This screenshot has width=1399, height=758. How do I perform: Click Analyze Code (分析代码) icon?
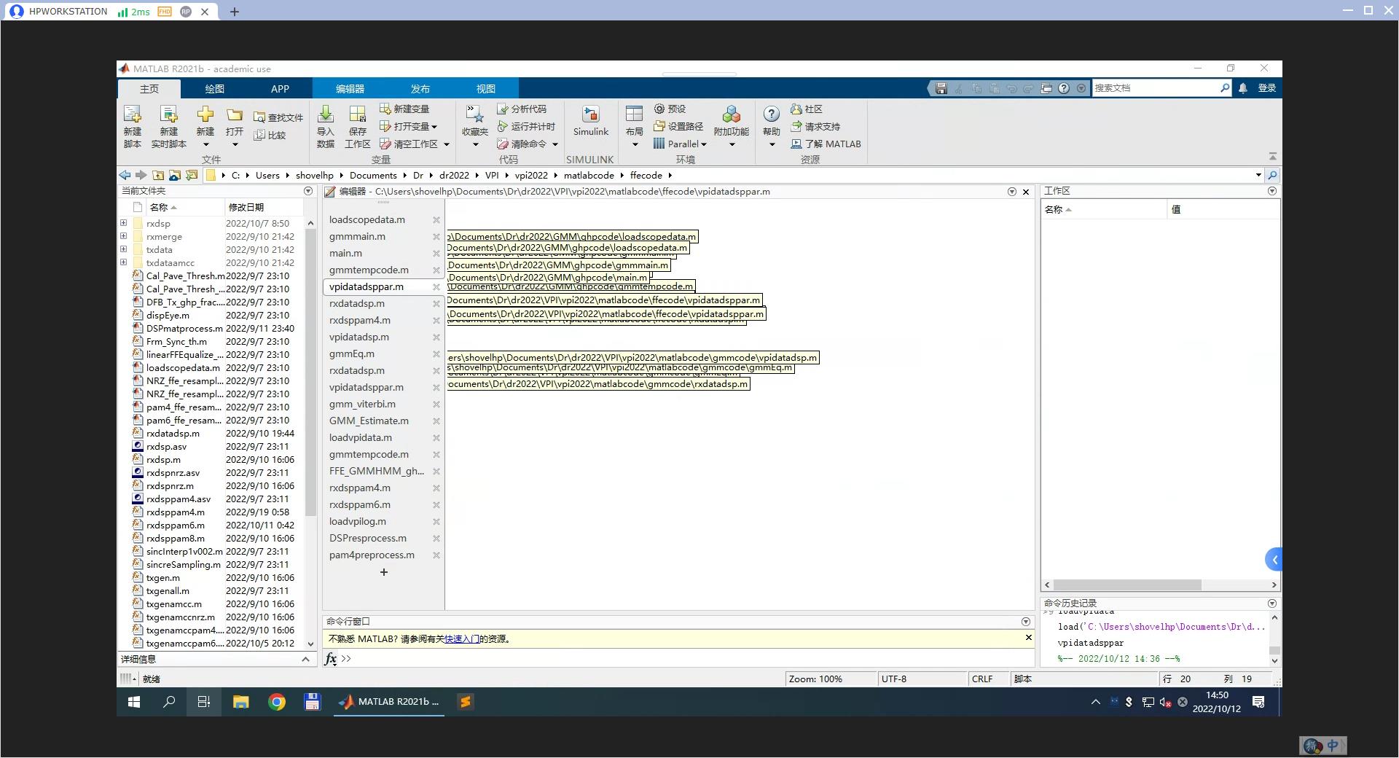pyautogui.click(x=503, y=109)
